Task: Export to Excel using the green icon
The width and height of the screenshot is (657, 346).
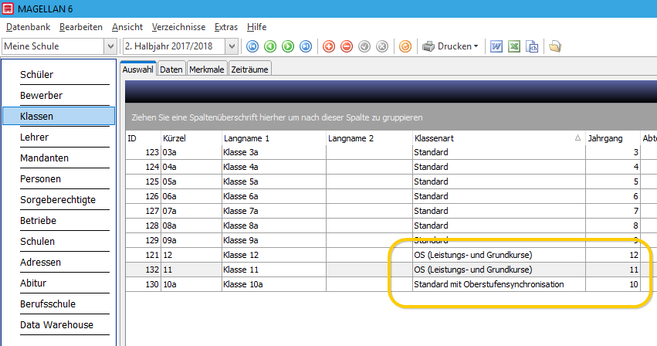Action: click(x=514, y=46)
